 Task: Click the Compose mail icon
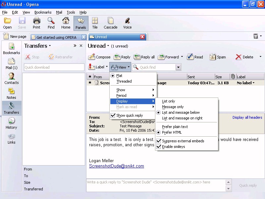pyautogui.click(x=92, y=57)
